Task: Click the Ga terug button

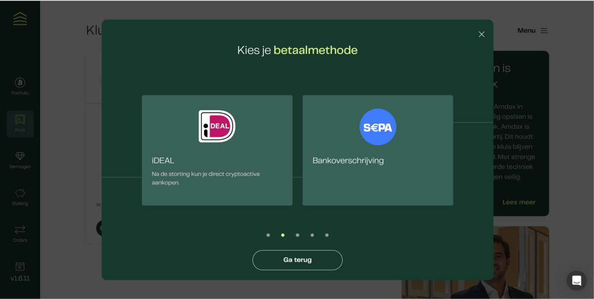Action: [297, 260]
